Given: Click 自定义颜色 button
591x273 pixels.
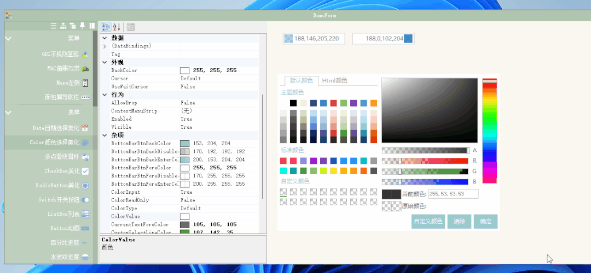Looking at the screenshot, I should [428, 222].
